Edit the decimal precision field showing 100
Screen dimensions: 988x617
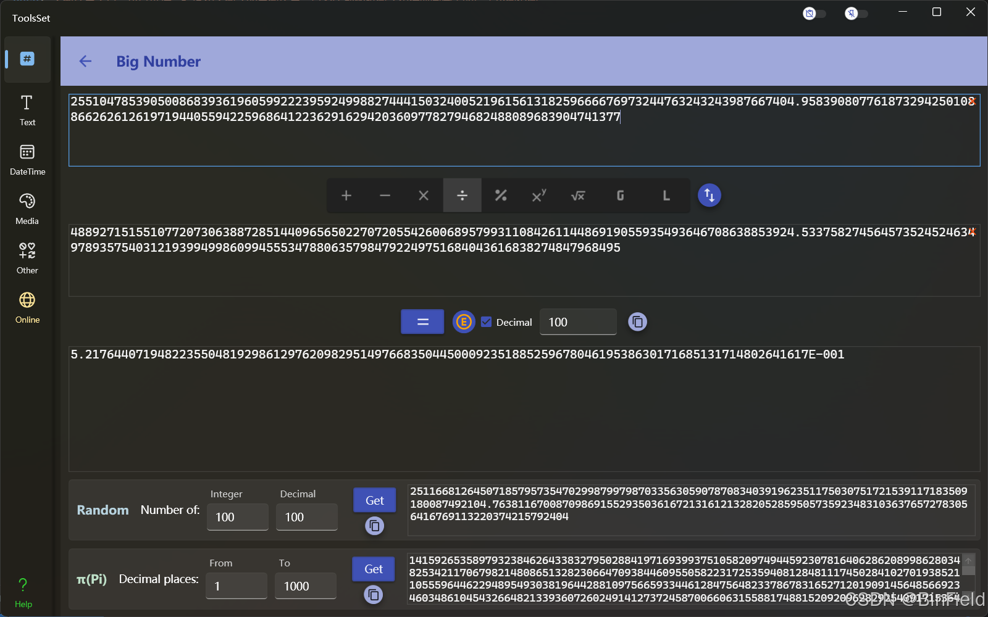pos(578,321)
